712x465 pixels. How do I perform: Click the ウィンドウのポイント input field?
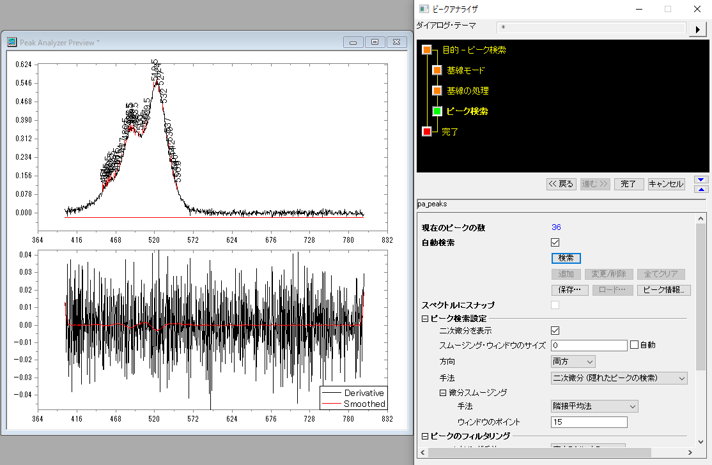click(x=589, y=422)
